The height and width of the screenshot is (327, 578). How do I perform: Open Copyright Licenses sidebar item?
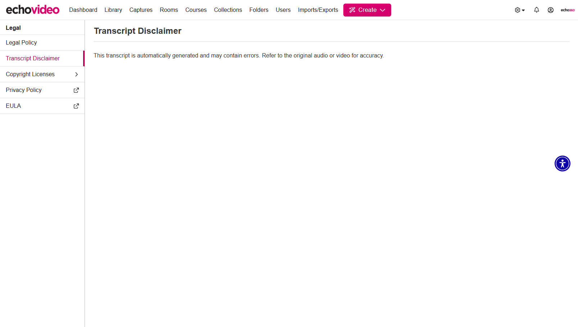point(42,74)
